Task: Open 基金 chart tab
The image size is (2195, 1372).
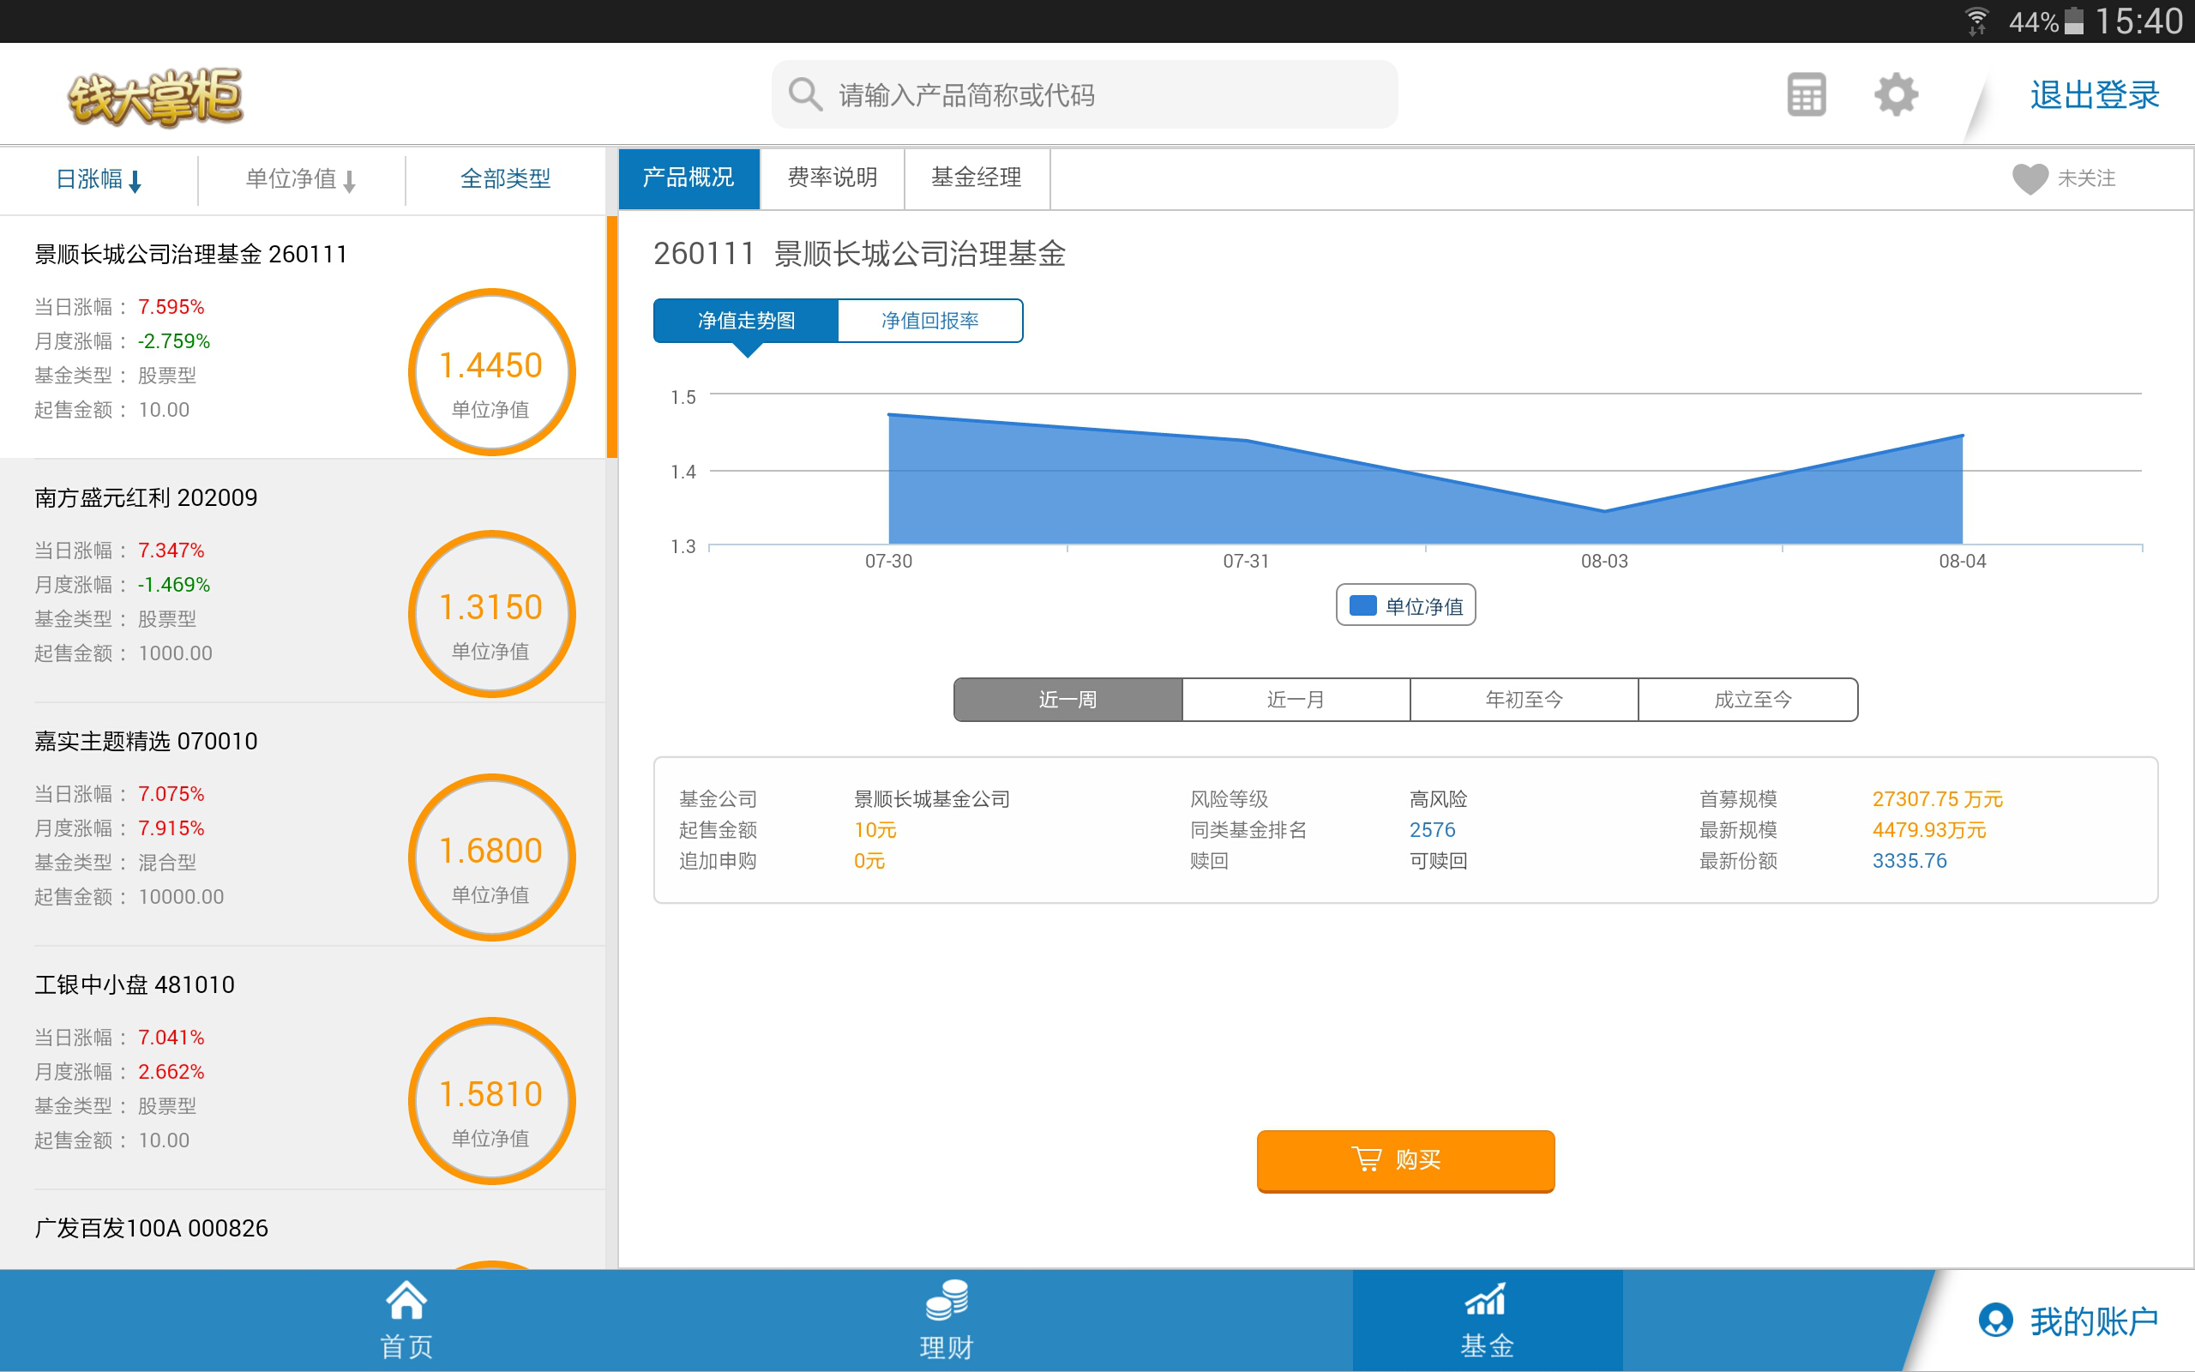Action: coord(1487,1321)
